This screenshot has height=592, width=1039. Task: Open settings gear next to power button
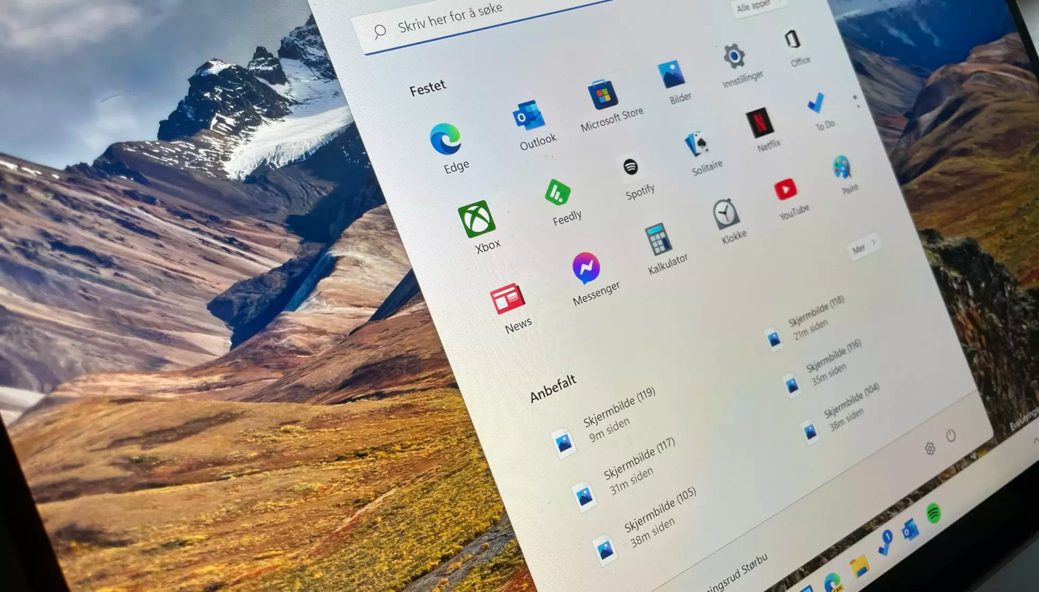pyautogui.click(x=930, y=449)
